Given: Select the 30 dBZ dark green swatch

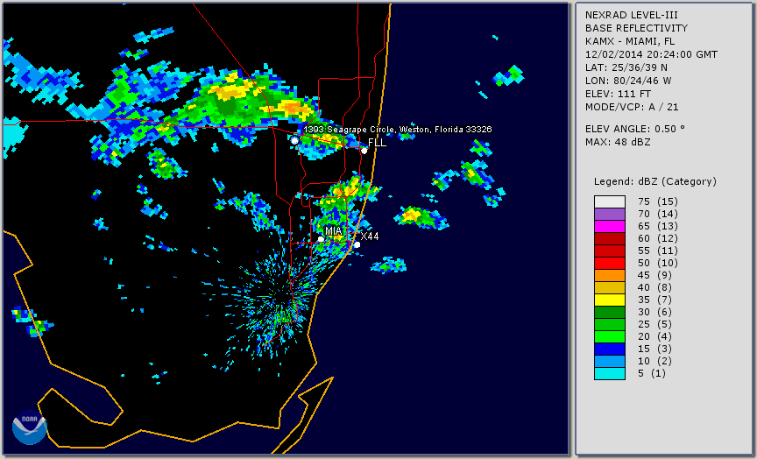Looking at the screenshot, I should coord(610,312).
